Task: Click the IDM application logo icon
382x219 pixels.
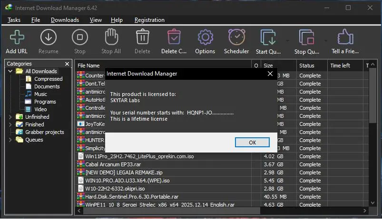Action: [x=9, y=8]
